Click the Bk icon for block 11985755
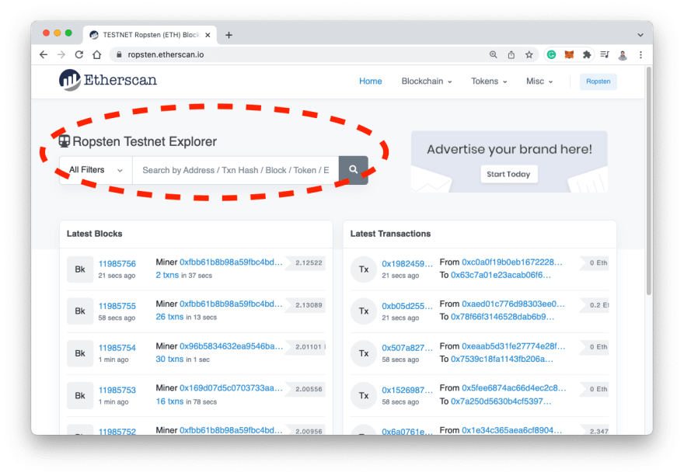This screenshot has height=476, width=684. tap(80, 311)
